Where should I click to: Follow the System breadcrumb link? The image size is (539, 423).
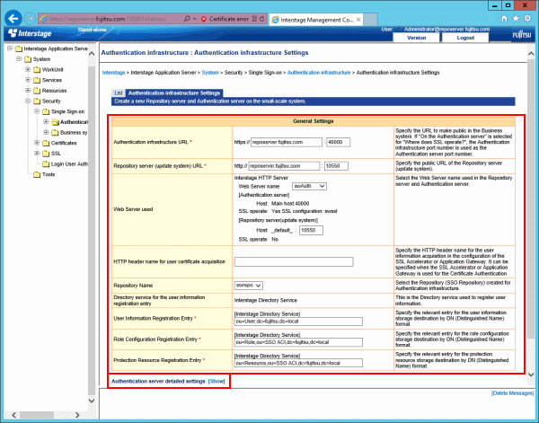(x=210, y=73)
